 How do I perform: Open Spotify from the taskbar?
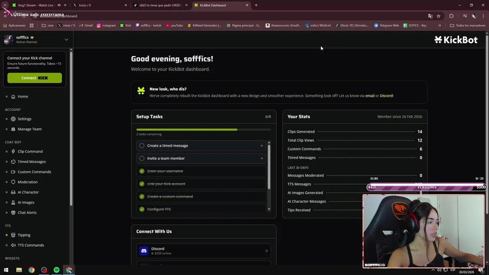pos(57,270)
